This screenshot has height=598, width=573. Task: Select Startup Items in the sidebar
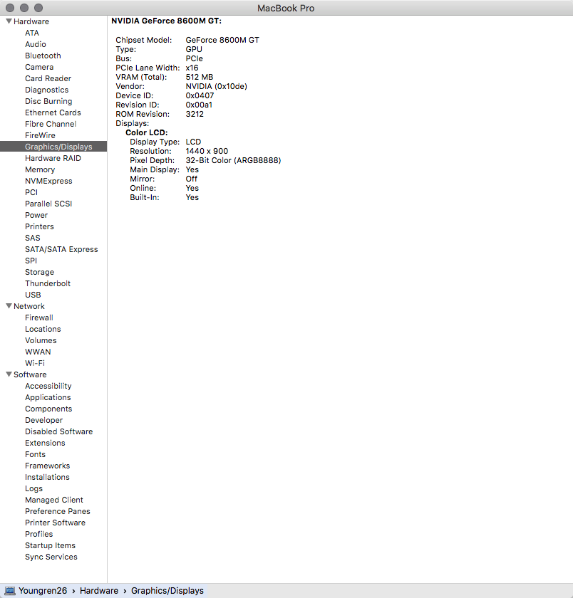[x=50, y=545]
